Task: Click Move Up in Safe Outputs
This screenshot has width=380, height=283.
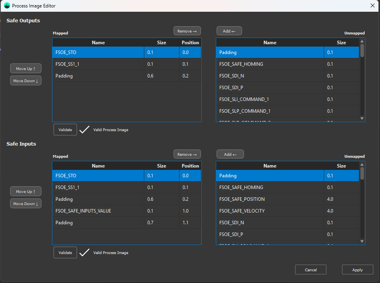Action: tap(26, 68)
